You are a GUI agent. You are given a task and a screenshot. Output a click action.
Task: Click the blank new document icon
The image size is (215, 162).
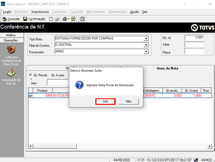click(x=51, y=19)
